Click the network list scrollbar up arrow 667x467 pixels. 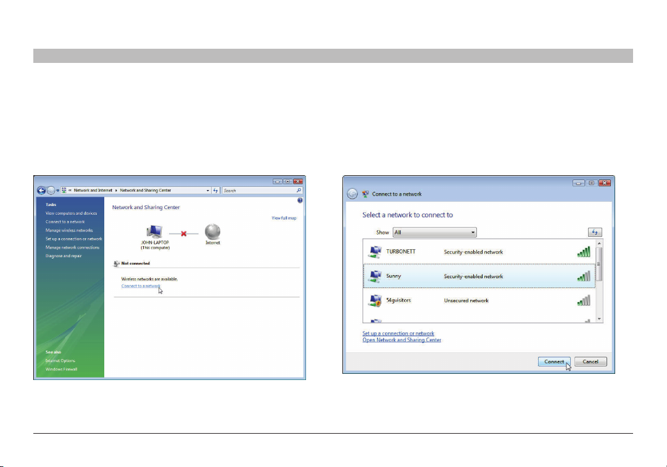[599, 243]
